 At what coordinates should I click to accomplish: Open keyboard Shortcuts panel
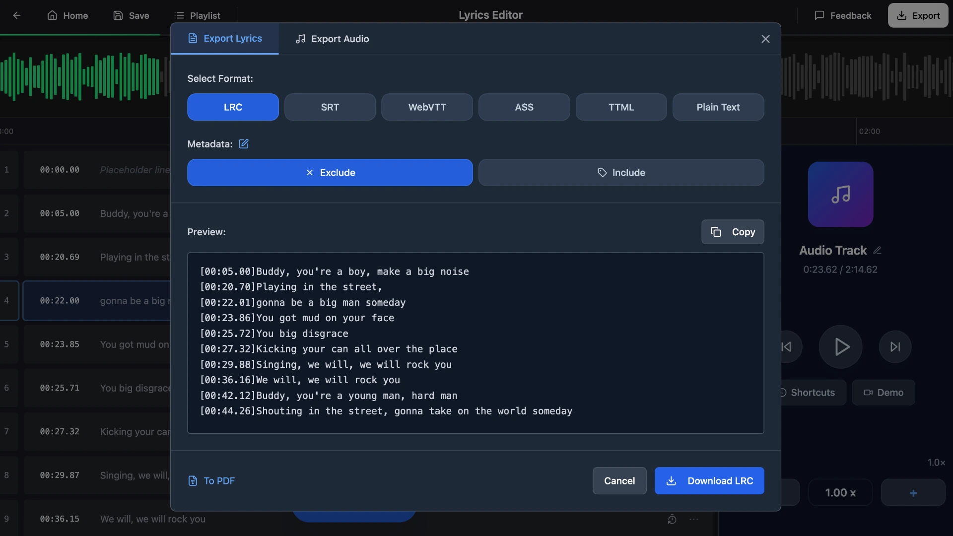tap(810, 392)
